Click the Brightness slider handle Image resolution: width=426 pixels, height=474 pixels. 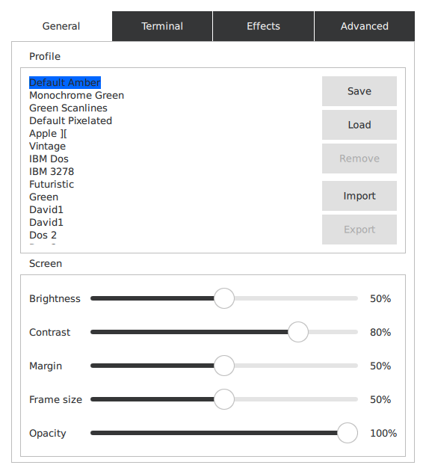click(224, 298)
